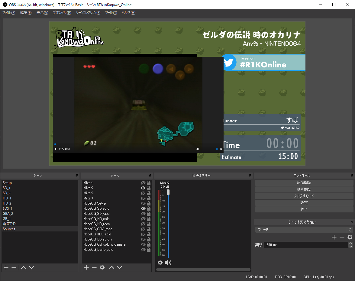The height and width of the screenshot is (281, 355).
Task: Pop out the Scene Transitions dock
Action: (352, 222)
